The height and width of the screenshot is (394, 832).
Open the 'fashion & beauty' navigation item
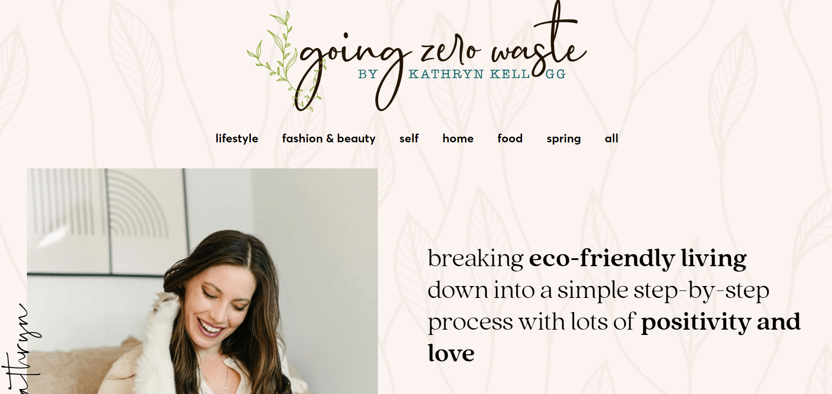coord(328,138)
